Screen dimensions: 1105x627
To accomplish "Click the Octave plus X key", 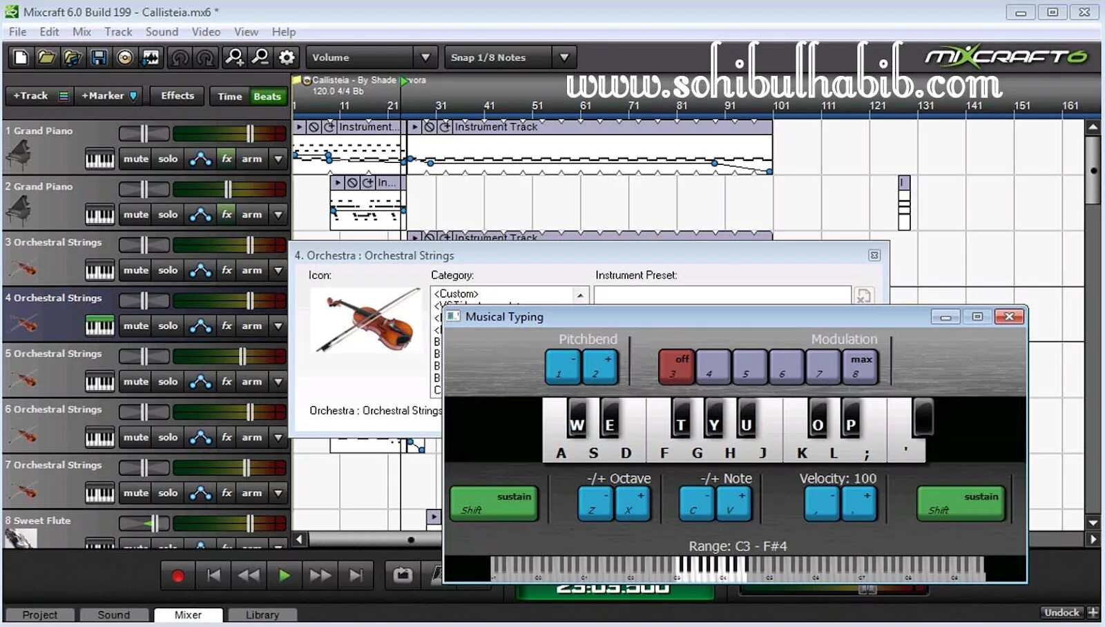I will pos(633,503).
